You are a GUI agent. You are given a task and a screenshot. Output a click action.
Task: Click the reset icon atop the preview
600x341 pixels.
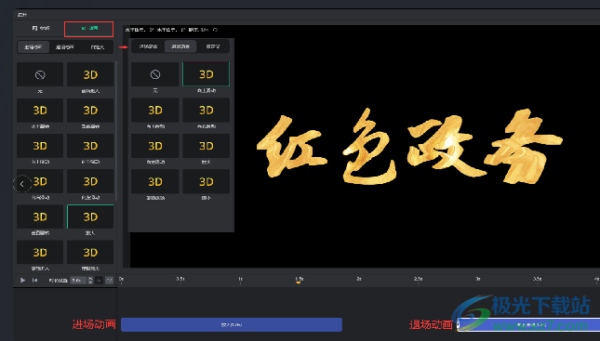(x=215, y=30)
